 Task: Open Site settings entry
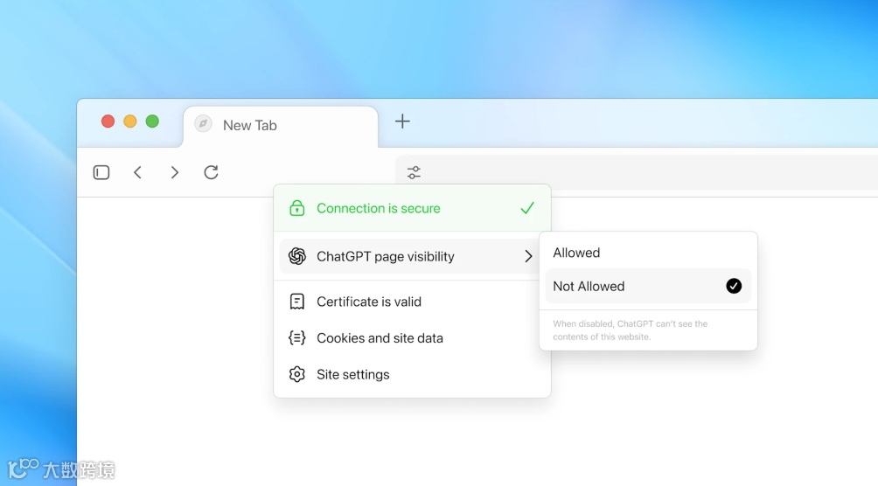tap(412, 375)
